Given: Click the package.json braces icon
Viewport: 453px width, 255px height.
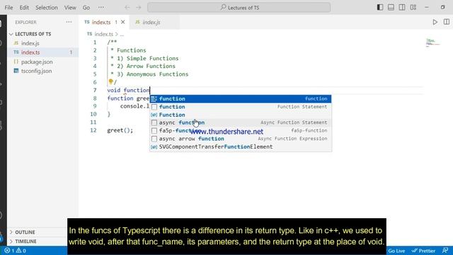Looking at the screenshot, I should 16,62.
